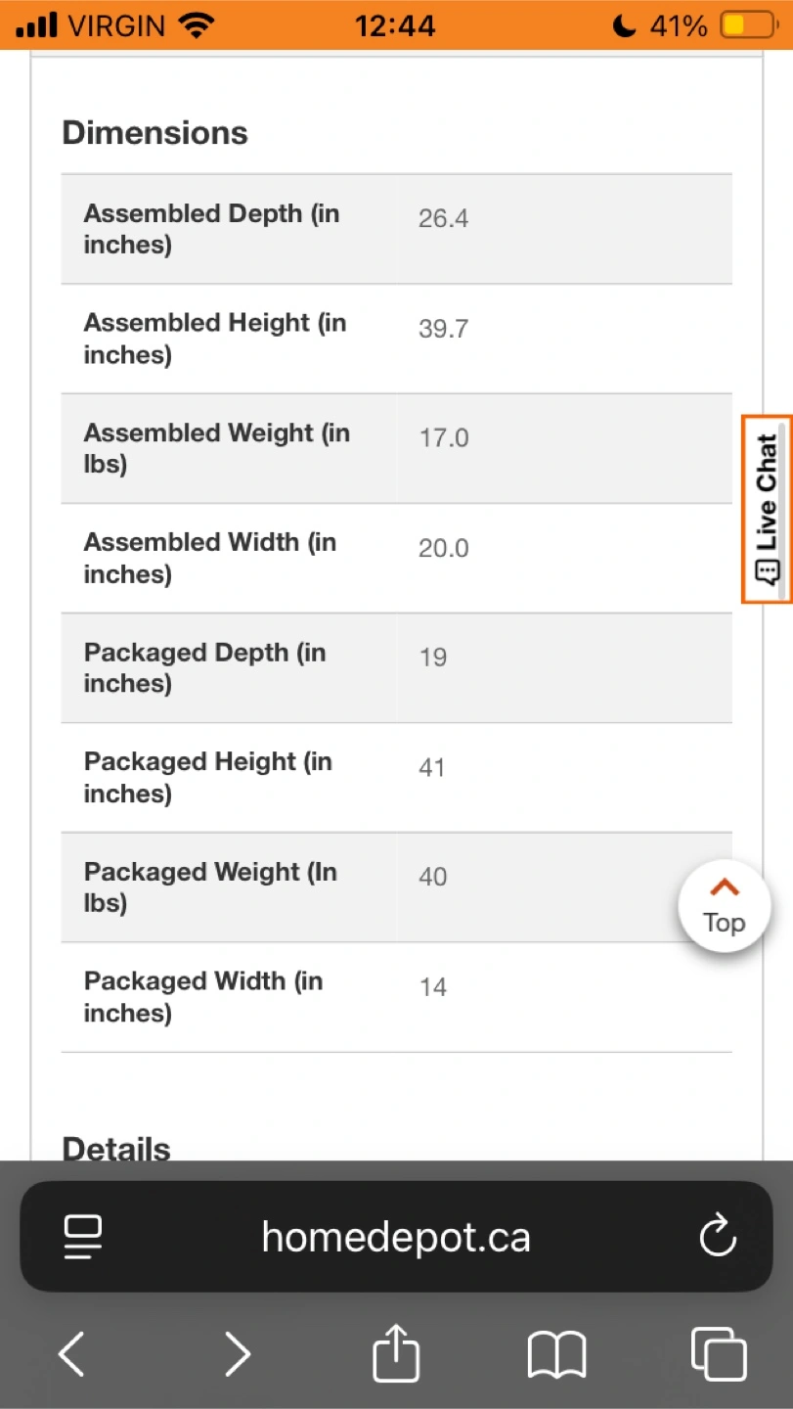Tap the battery indicator in status bar
The width and height of the screenshot is (793, 1409).
pos(745,25)
